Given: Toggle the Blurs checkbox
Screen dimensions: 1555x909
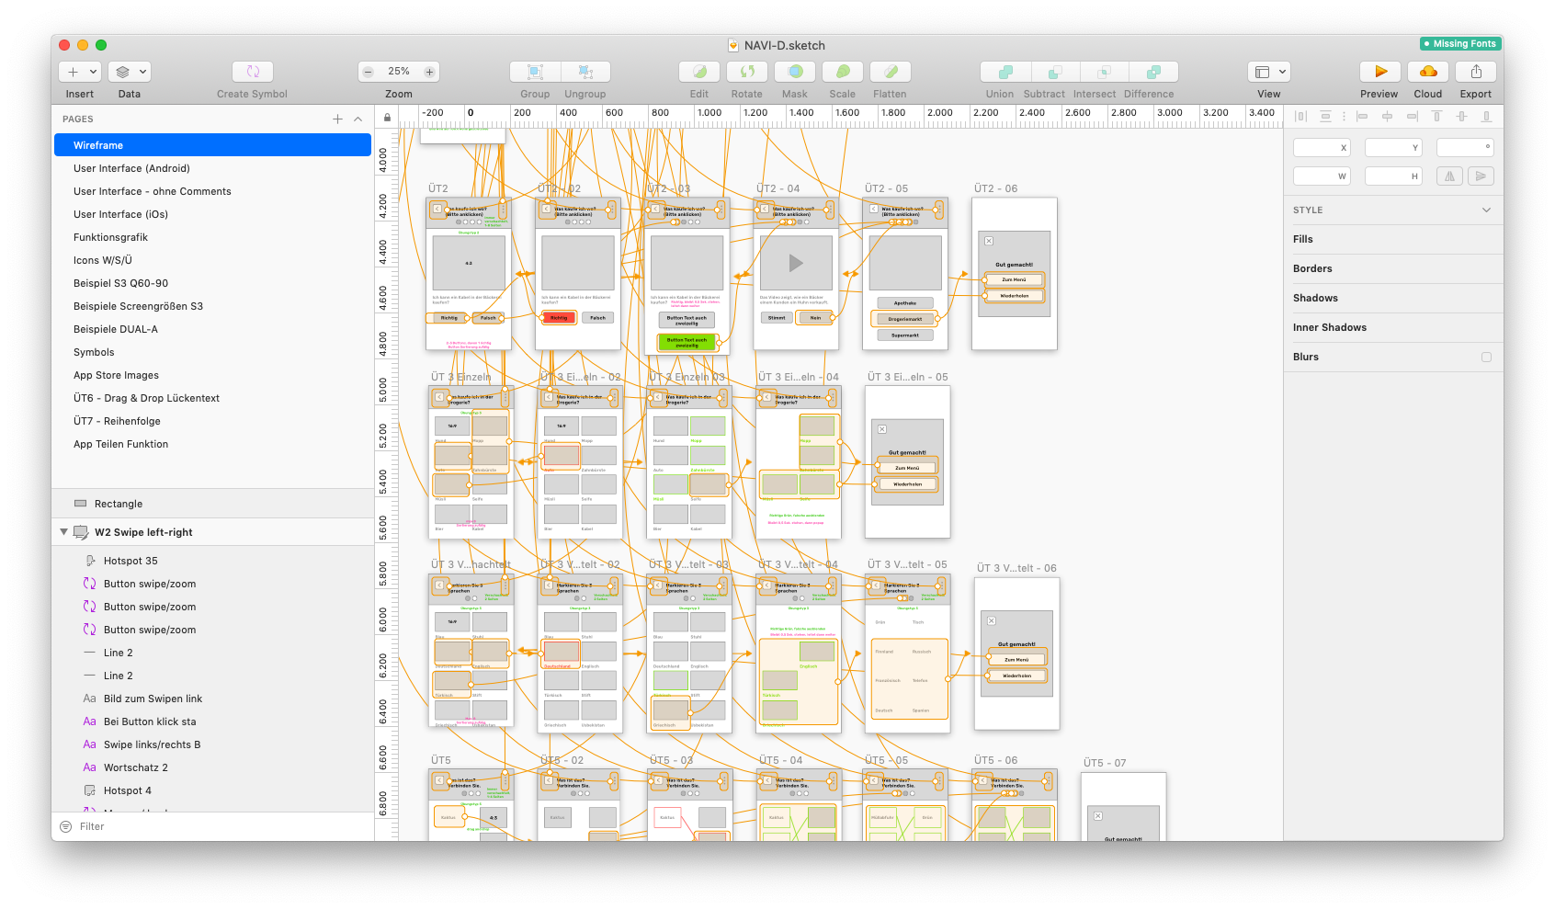Looking at the screenshot, I should (1486, 357).
